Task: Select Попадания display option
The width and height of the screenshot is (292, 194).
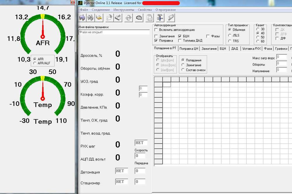Action: (183, 60)
